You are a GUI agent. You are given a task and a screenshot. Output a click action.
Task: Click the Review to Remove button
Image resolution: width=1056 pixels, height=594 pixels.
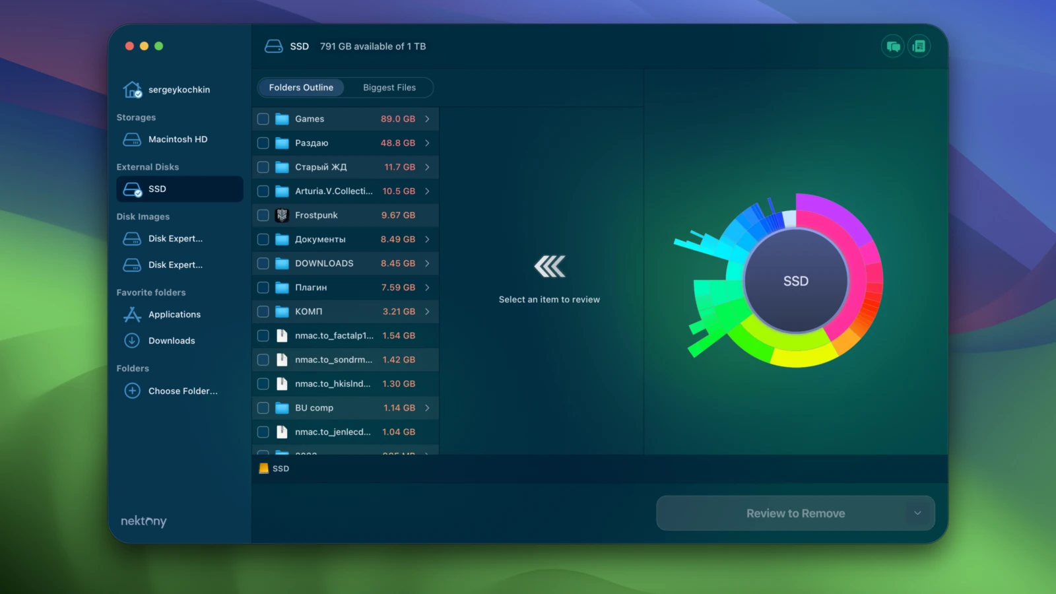point(795,513)
